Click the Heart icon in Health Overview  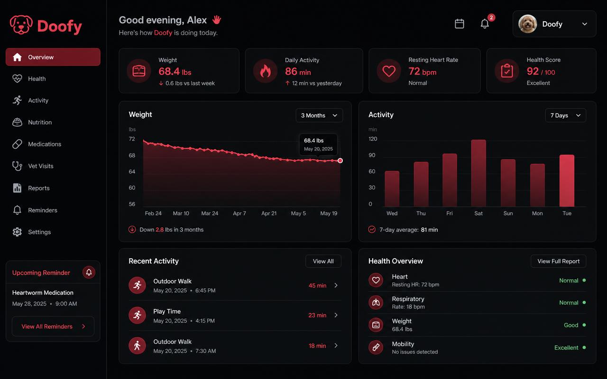[x=376, y=280]
